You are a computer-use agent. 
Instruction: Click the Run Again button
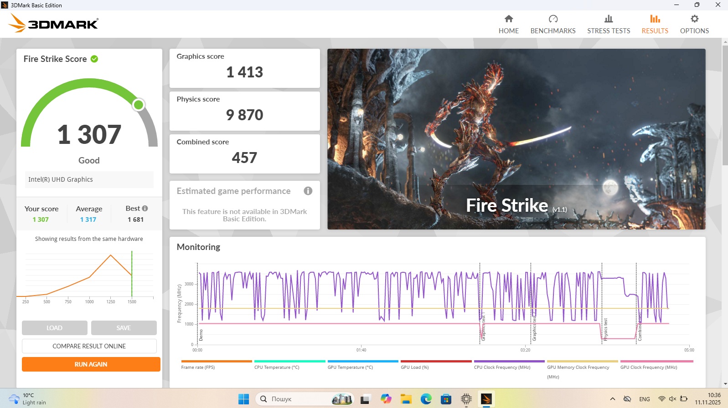91,364
